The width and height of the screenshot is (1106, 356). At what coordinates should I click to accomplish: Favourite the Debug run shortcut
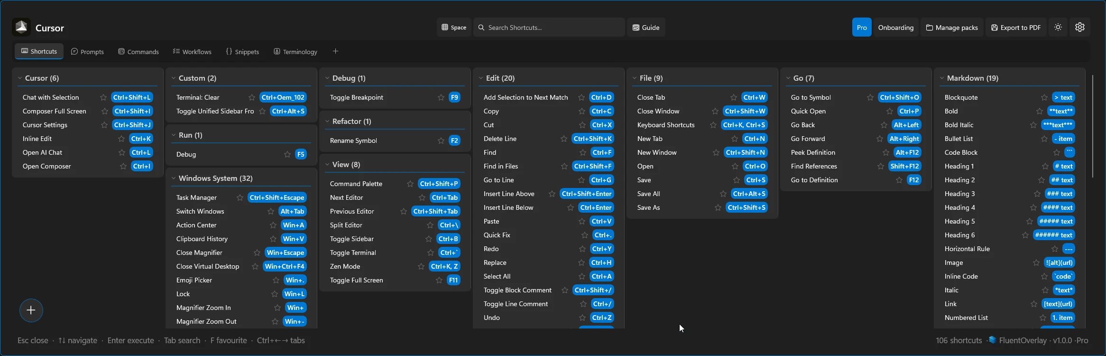click(x=287, y=154)
